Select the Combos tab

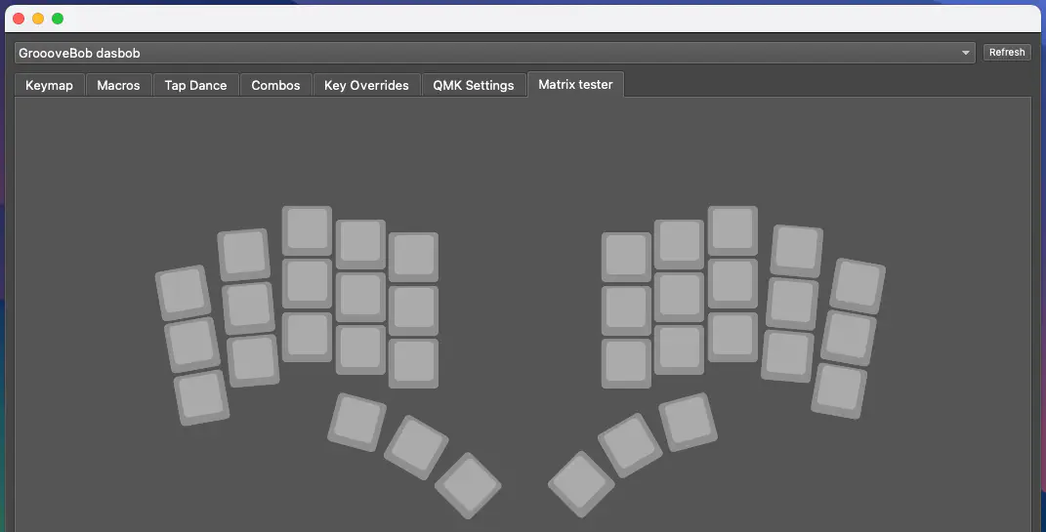coord(275,86)
